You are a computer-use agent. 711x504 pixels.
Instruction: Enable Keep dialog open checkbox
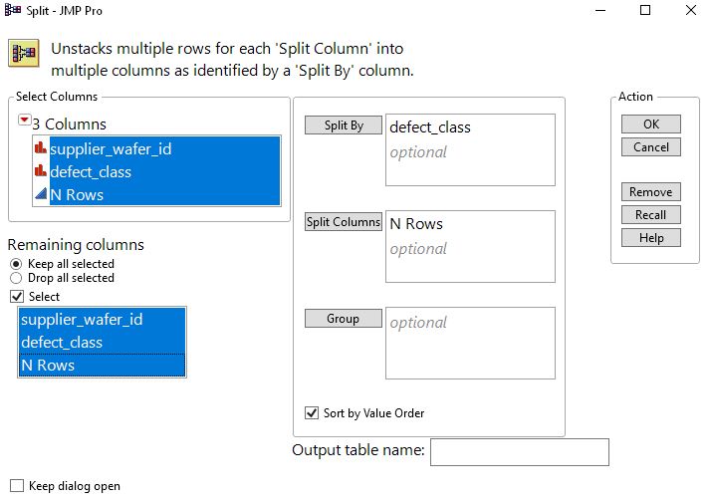(16, 486)
